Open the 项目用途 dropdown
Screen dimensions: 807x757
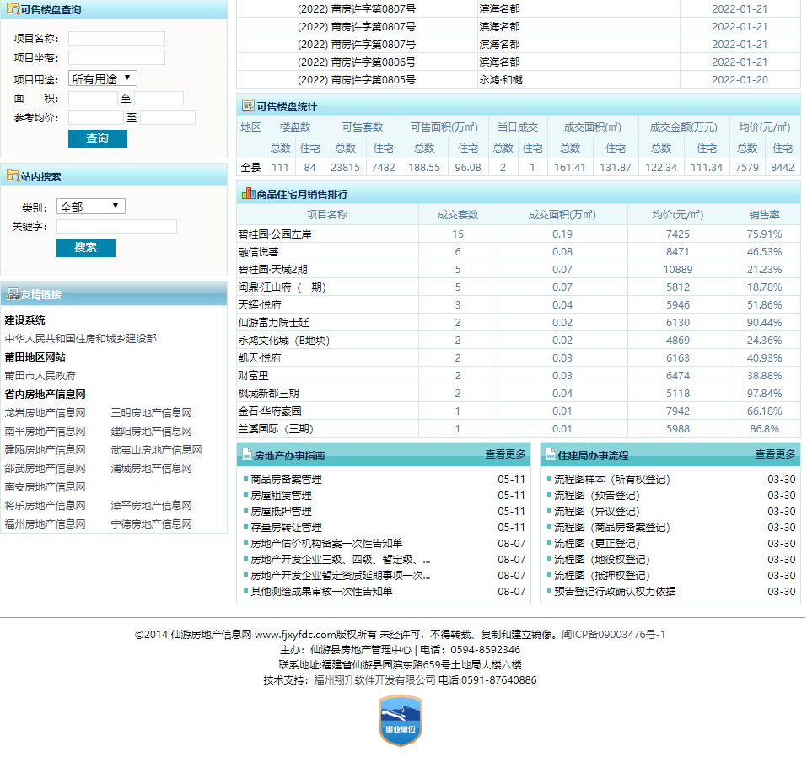[x=102, y=78]
